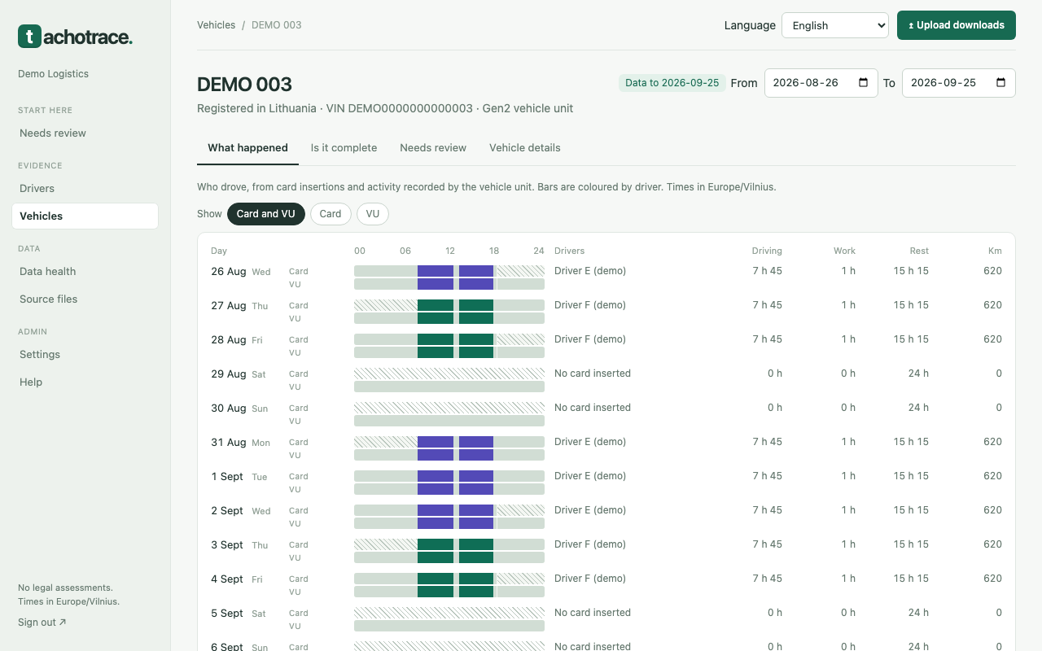Viewport: 1042px width, 651px height.
Task: Click the Km column header
Action: click(995, 251)
